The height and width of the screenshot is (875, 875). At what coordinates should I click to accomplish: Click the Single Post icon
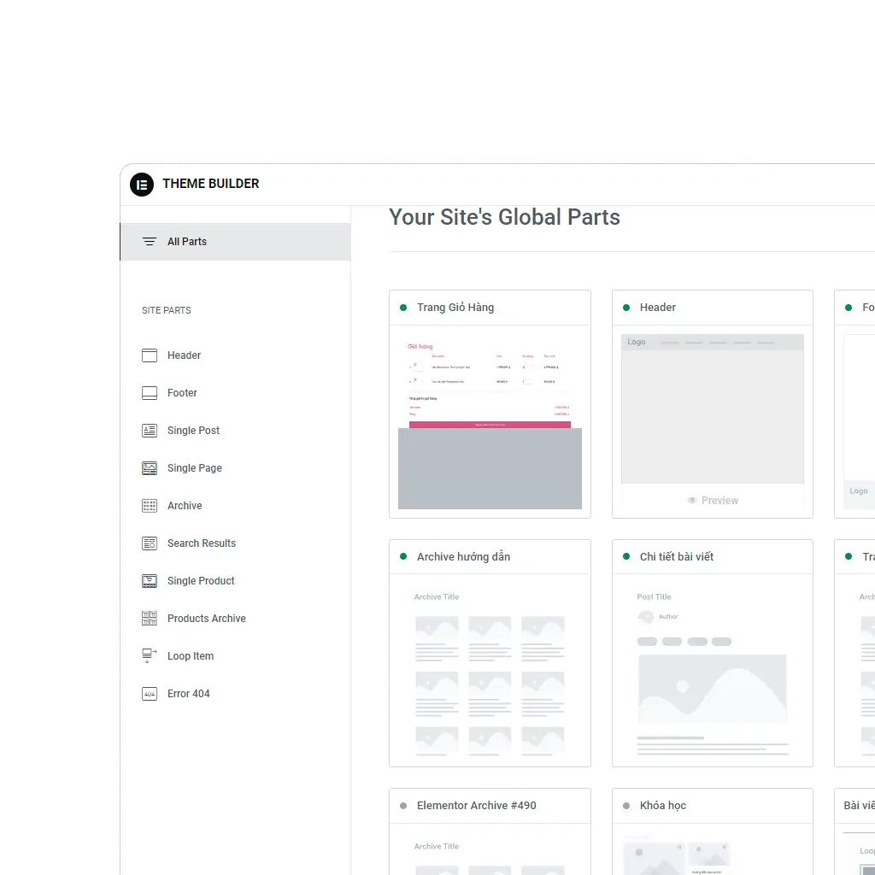click(x=150, y=431)
